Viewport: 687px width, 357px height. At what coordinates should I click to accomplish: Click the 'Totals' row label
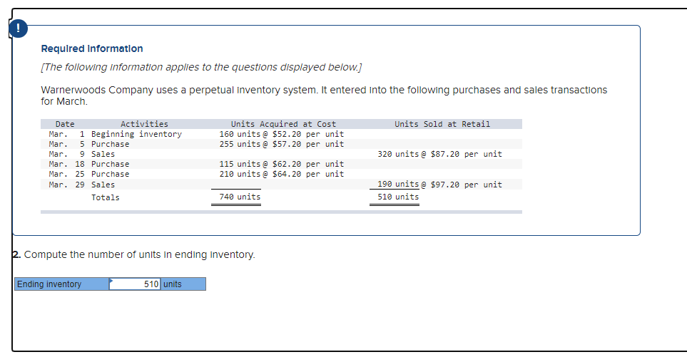click(105, 198)
